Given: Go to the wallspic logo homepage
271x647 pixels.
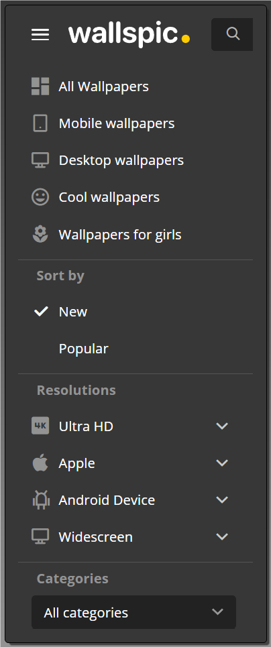Looking at the screenshot, I should (129, 34).
